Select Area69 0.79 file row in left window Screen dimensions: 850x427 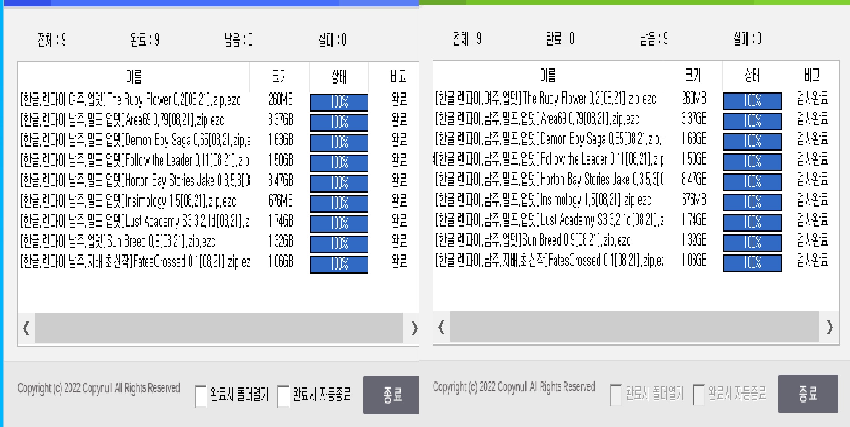tap(122, 120)
